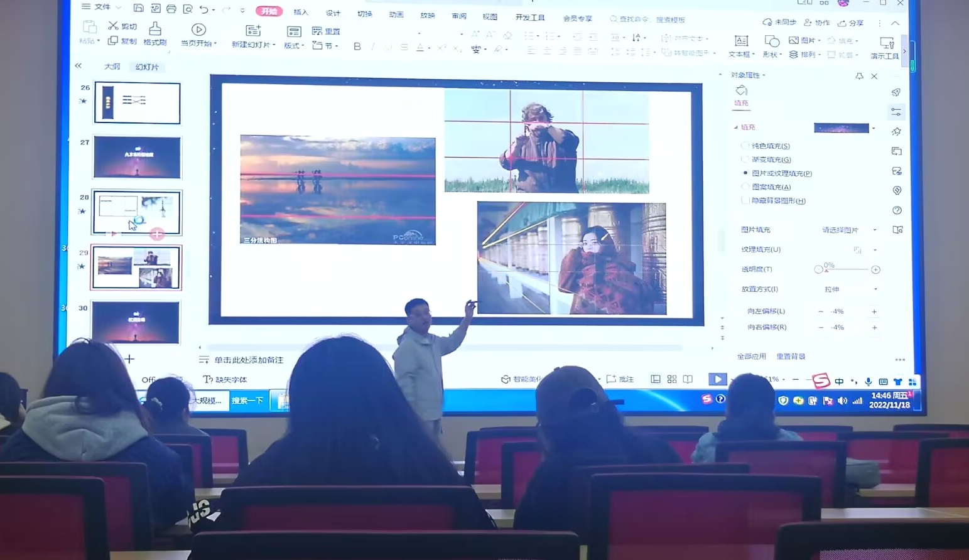This screenshot has width=969, height=560.
Task: Open fill preset dropdown beside the swatch
Action: click(874, 128)
